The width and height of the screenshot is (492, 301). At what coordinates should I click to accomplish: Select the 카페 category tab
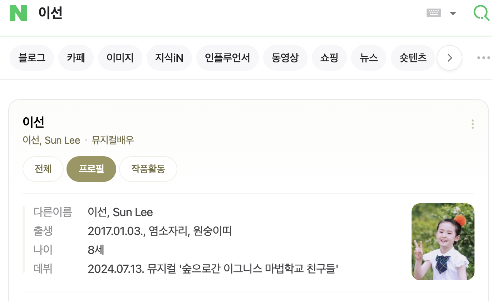76,58
